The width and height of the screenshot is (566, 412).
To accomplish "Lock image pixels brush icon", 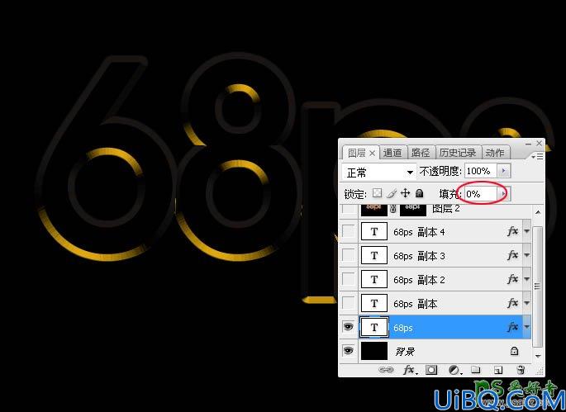I will 392,193.
